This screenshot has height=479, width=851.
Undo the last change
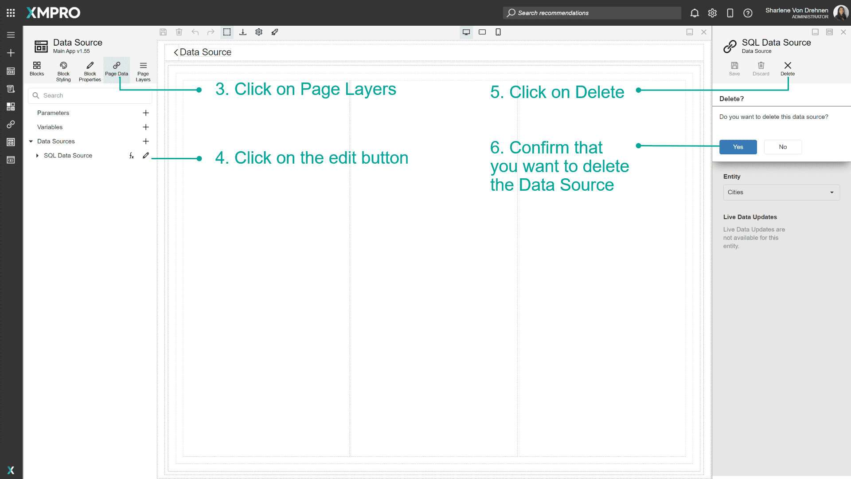(195, 32)
